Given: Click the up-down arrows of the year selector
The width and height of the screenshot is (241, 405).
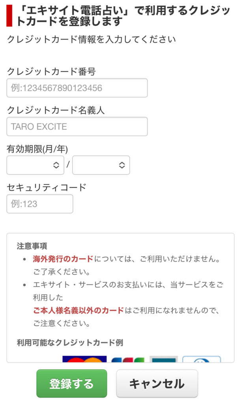Looking at the screenshot, I should click(122, 165).
